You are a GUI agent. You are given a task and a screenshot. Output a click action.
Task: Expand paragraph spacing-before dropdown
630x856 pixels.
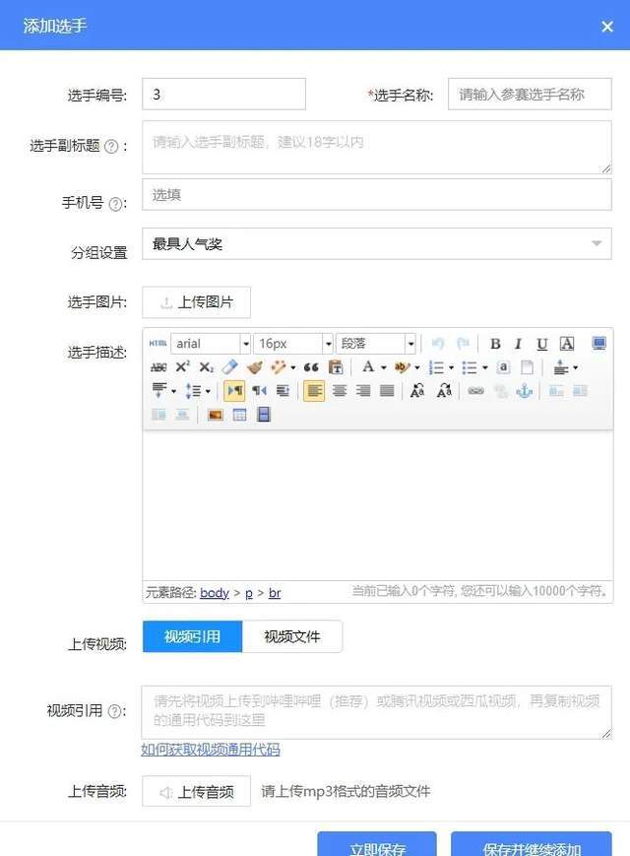point(575,367)
